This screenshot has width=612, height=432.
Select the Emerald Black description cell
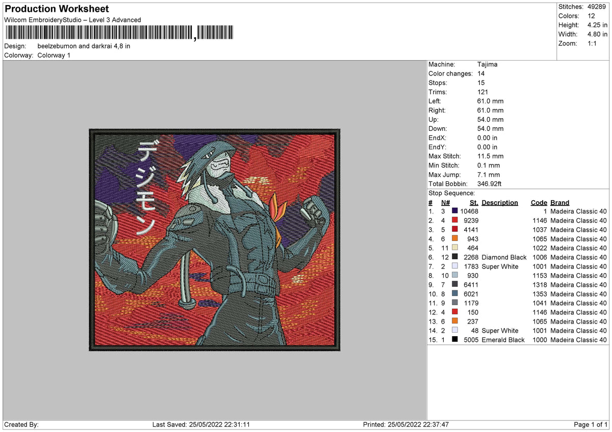click(503, 339)
